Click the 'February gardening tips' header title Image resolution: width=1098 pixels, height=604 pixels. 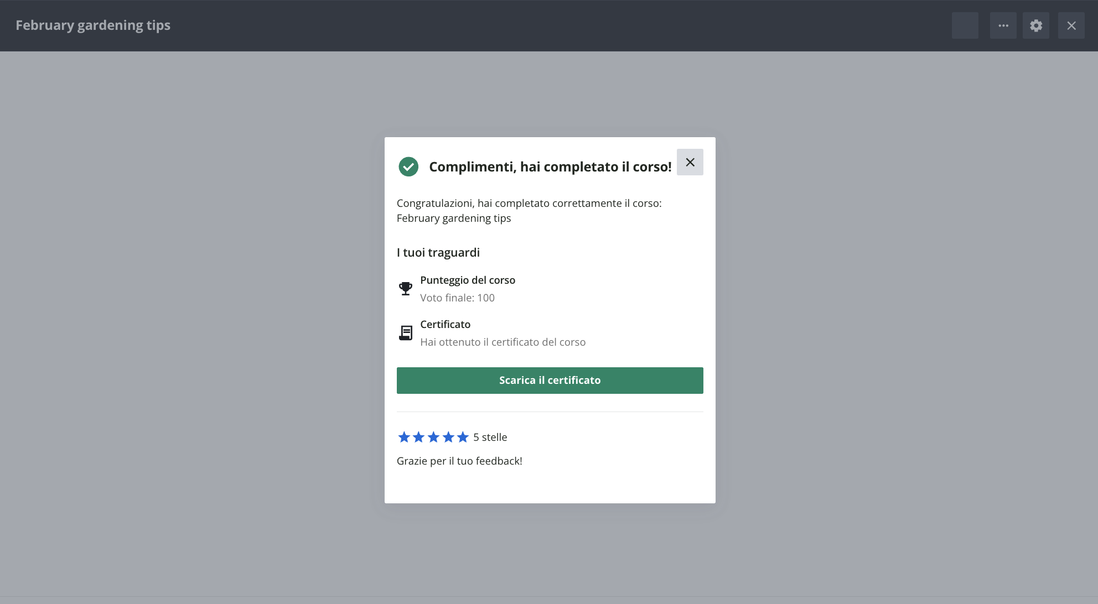click(93, 25)
